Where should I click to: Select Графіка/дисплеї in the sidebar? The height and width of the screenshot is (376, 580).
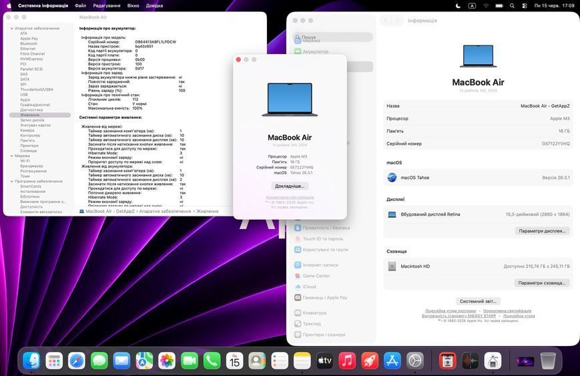[x=35, y=105]
